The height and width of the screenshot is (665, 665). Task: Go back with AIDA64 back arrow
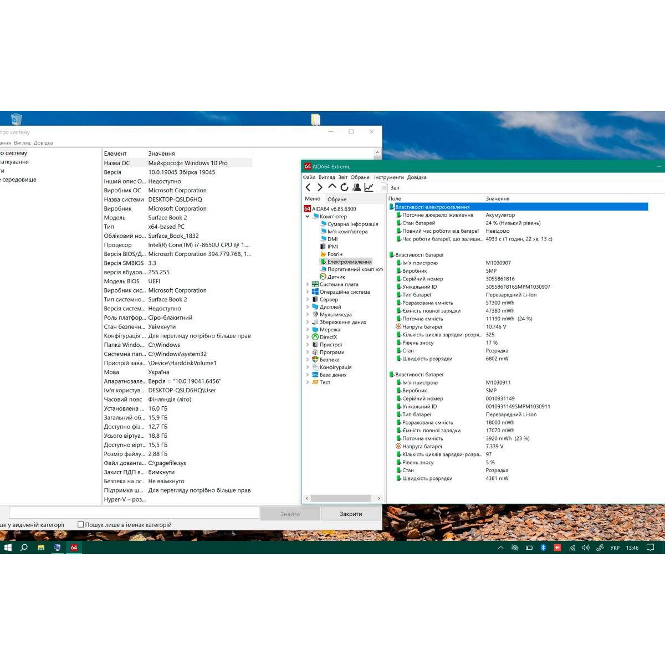(308, 187)
